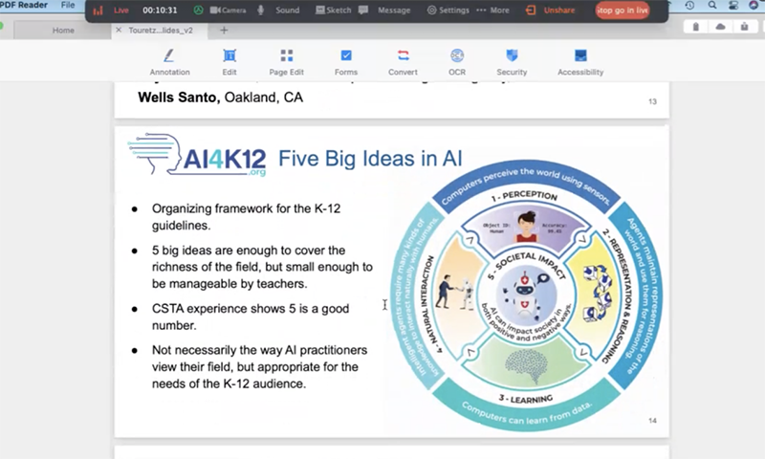Open live session Settings
Screen dimensions: 765x459
(448, 11)
